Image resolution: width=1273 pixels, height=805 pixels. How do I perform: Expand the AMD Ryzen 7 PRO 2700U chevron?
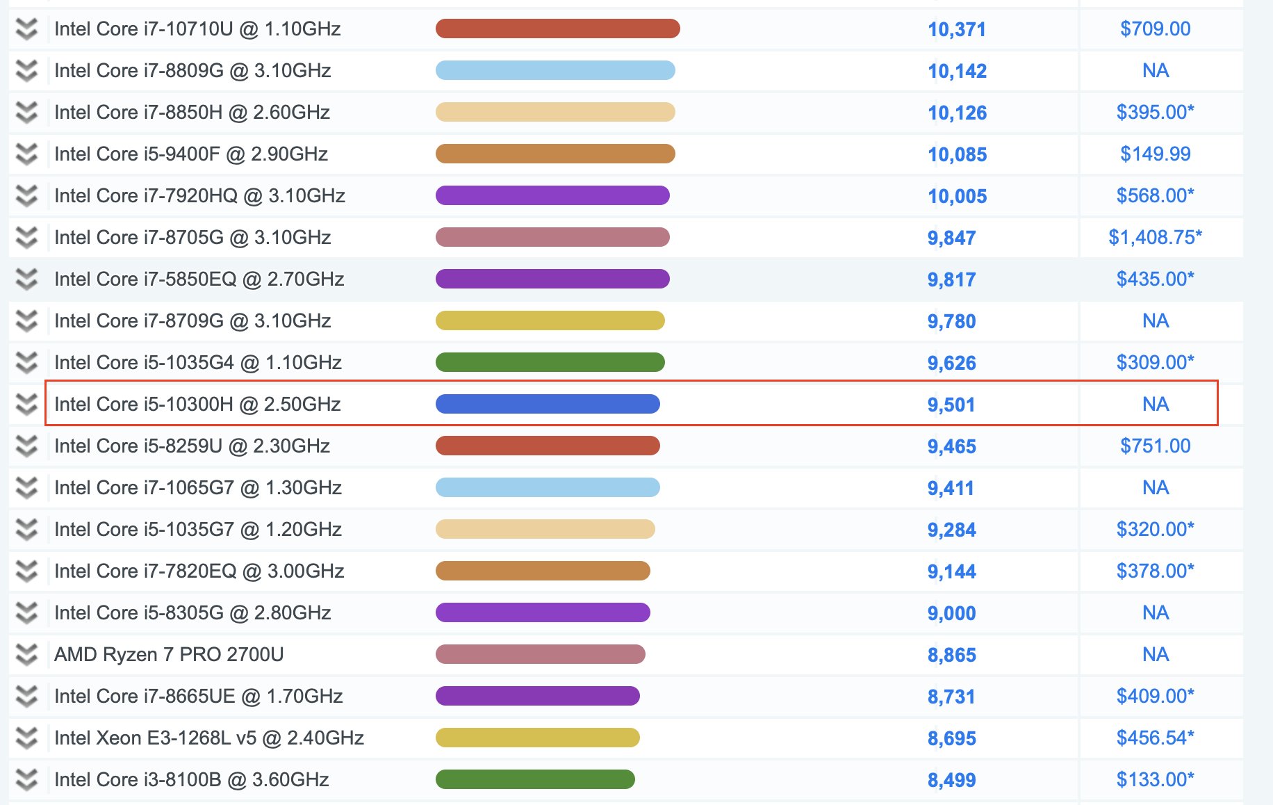tap(26, 655)
